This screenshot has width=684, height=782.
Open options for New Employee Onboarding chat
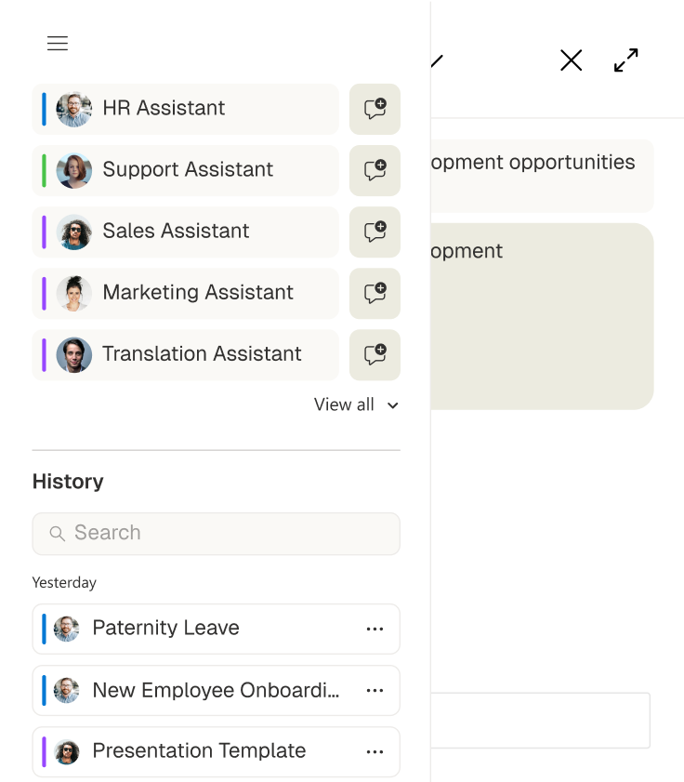[x=375, y=691]
